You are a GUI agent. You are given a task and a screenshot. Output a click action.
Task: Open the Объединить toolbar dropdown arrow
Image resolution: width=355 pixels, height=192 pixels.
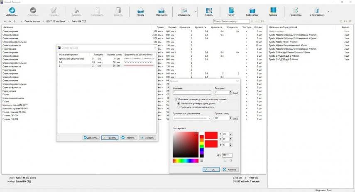click(x=196, y=11)
